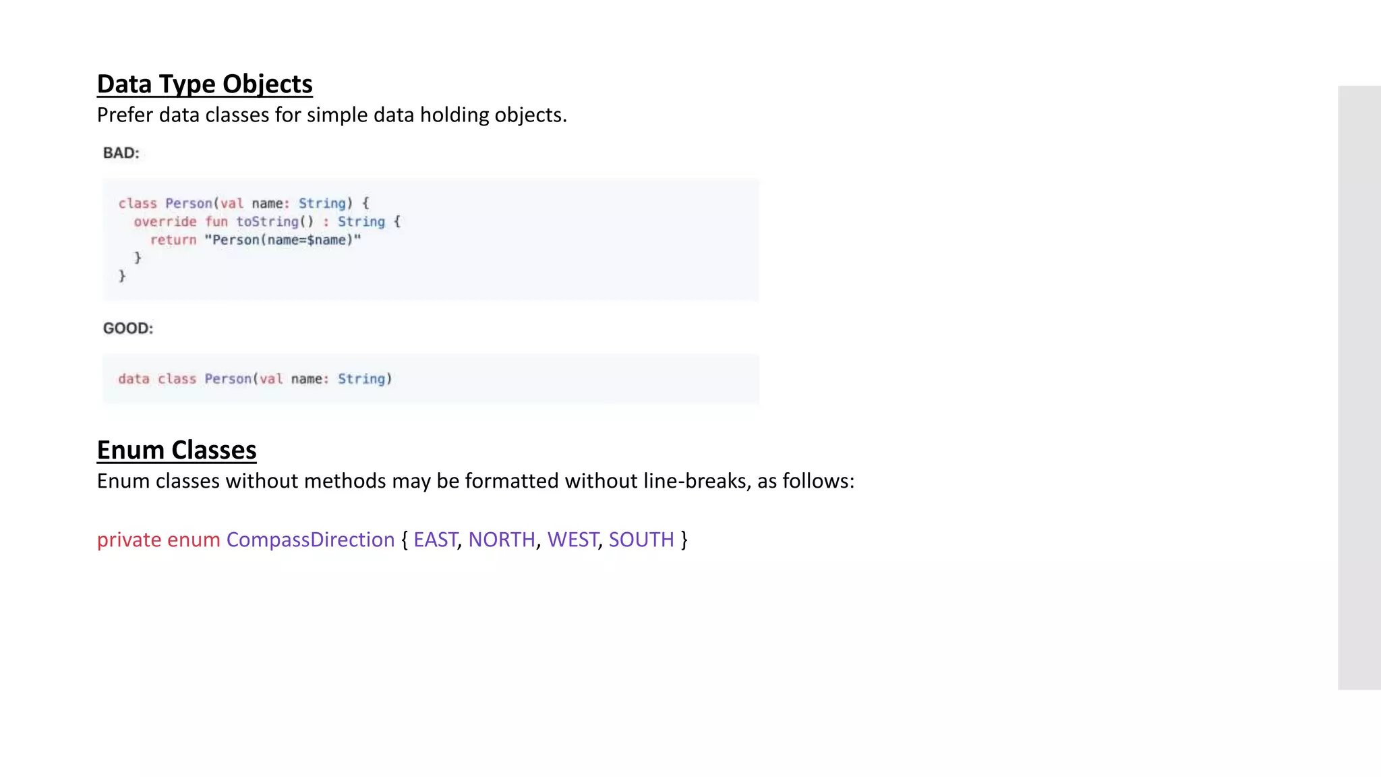Click the return "Person(name=$name)" line

(256, 239)
